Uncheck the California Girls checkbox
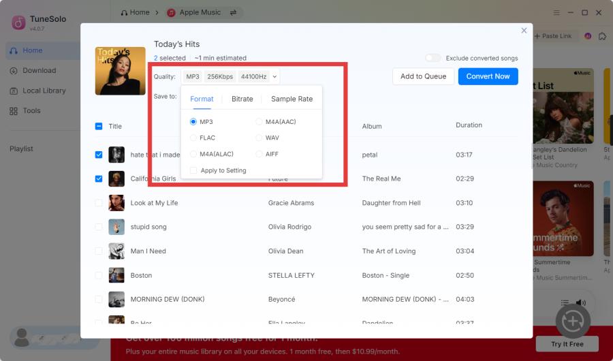 tap(99, 178)
